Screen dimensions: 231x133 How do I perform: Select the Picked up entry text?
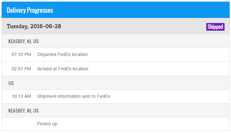[47, 124]
